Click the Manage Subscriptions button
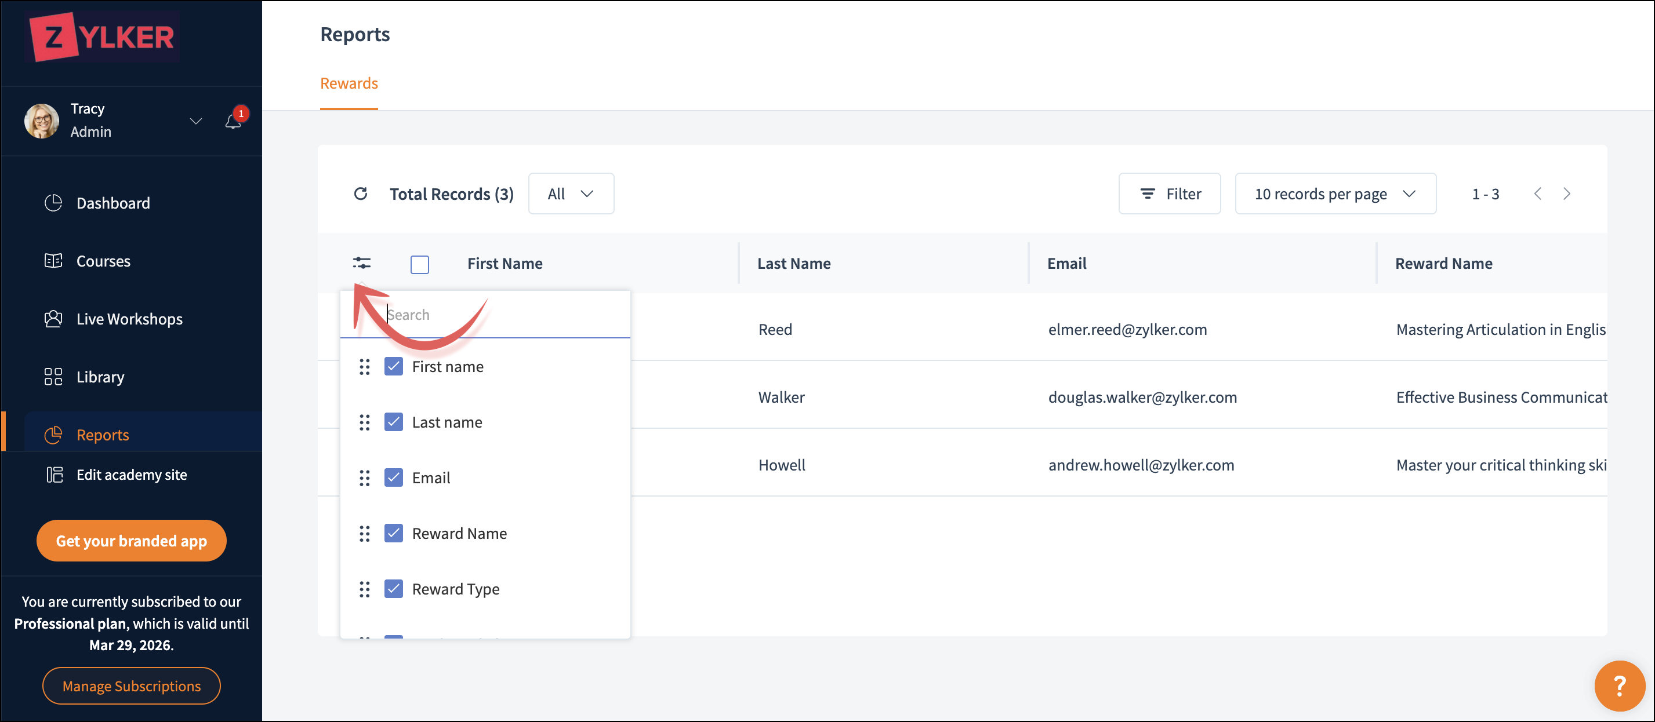1655x722 pixels. (x=132, y=686)
